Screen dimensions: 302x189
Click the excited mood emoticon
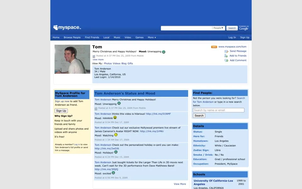tap(114, 173)
